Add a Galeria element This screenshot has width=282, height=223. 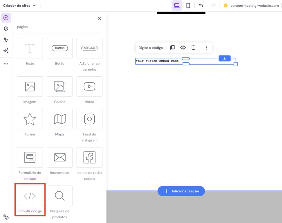pyautogui.click(x=60, y=87)
